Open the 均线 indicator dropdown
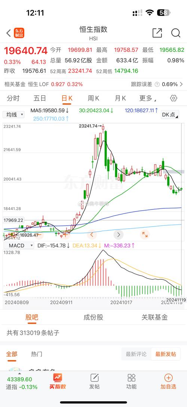187x407 pixels. point(13,115)
